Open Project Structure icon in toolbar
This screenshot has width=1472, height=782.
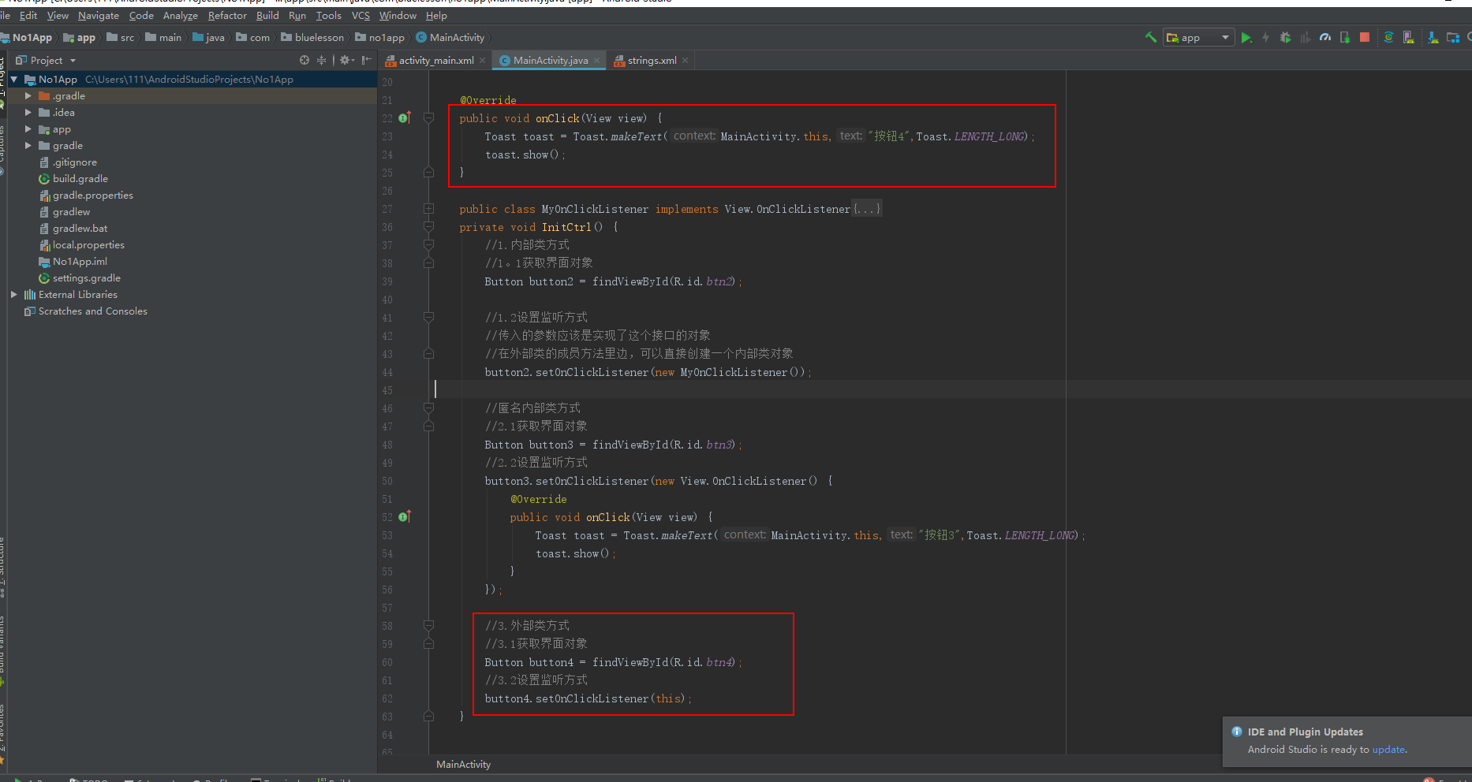pos(1452,38)
